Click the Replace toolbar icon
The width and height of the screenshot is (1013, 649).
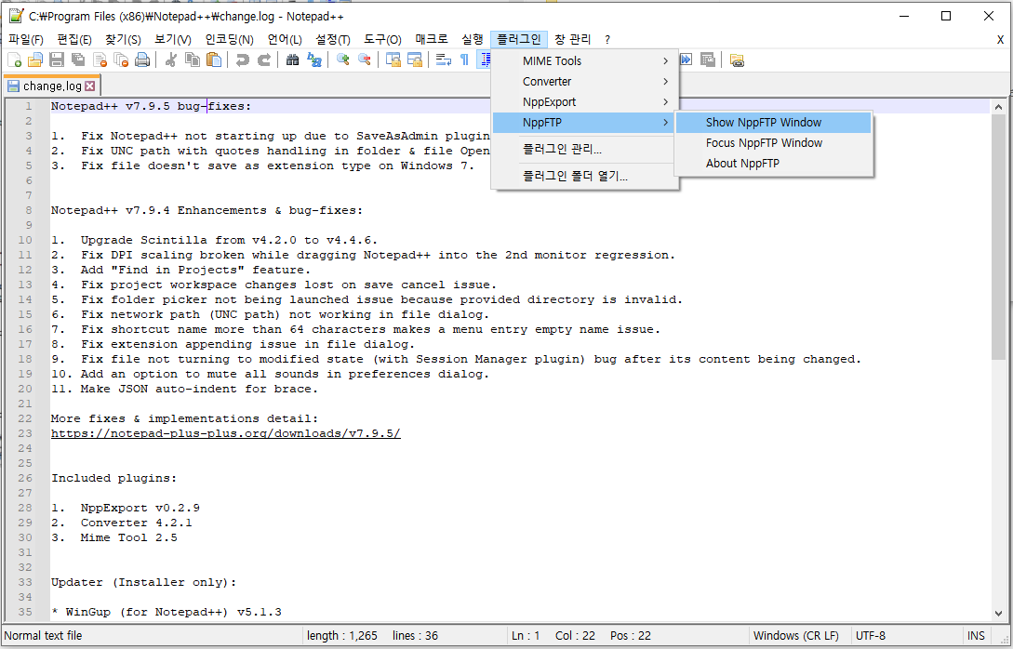[314, 60]
